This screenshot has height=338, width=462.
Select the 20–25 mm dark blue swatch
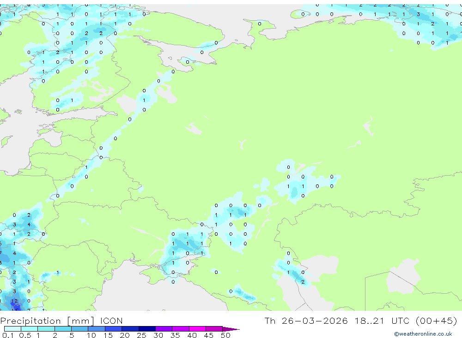click(130, 329)
